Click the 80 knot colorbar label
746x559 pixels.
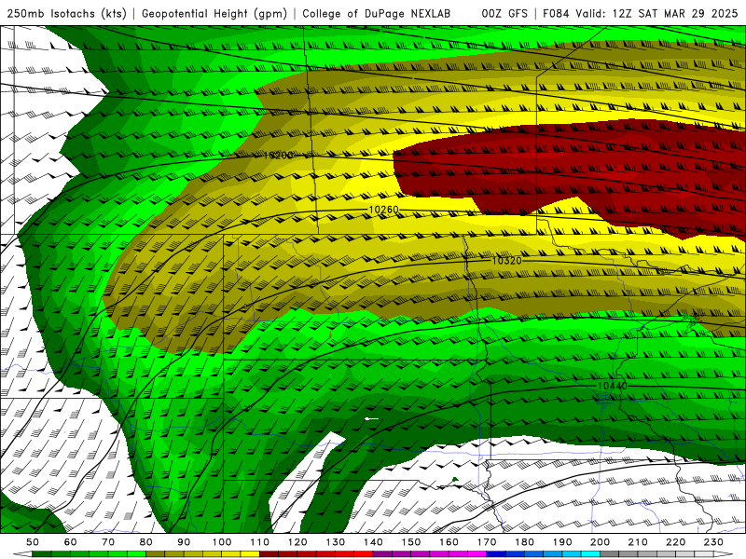coord(145,542)
